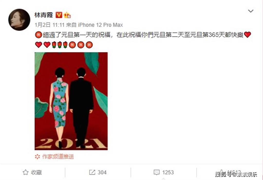Click the star favorite icon

point(25,172)
